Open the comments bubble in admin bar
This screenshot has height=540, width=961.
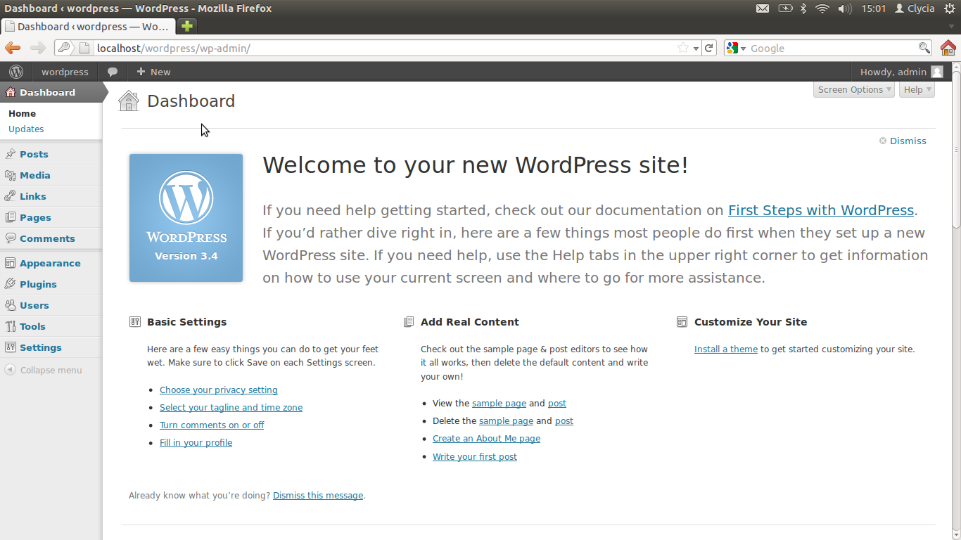click(x=113, y=72)
